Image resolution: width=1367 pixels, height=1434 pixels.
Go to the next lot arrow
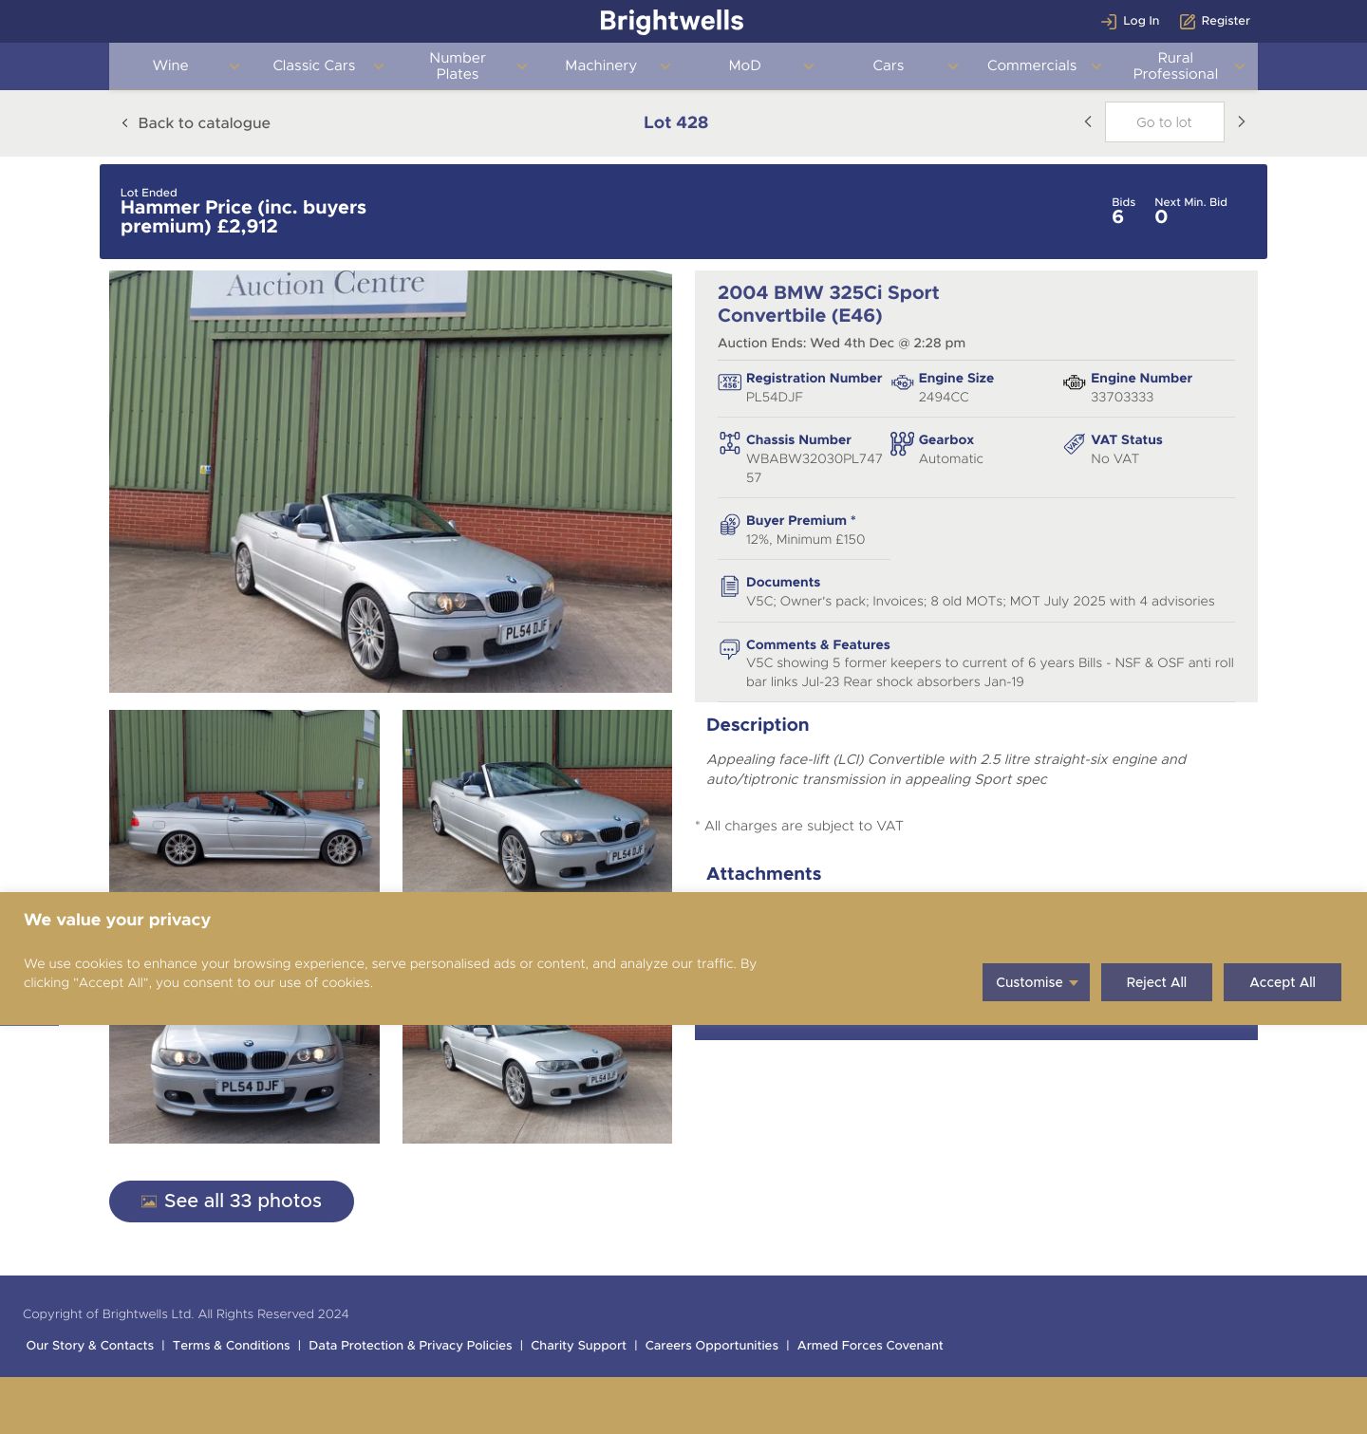click(1241, 121)
